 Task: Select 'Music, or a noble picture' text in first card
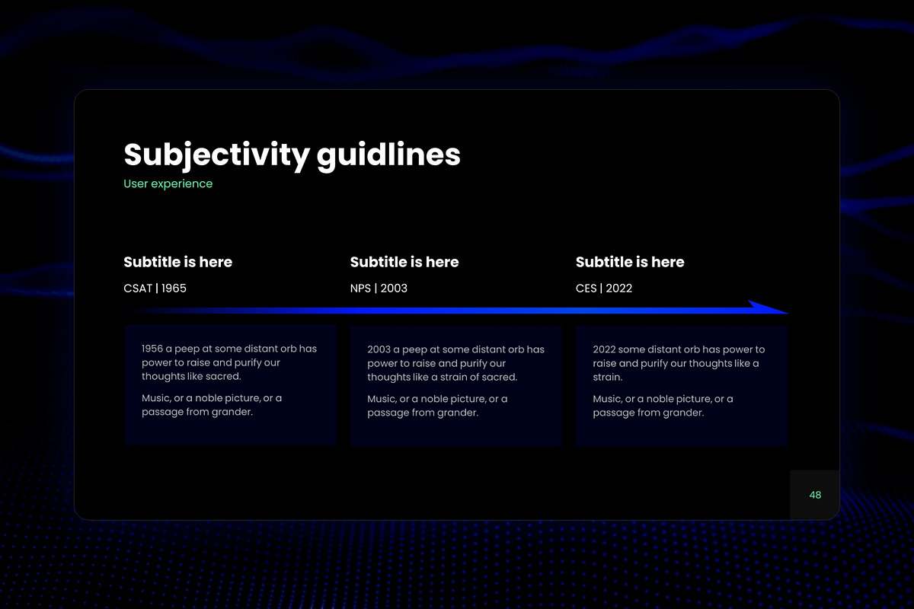tap(212, 405)
